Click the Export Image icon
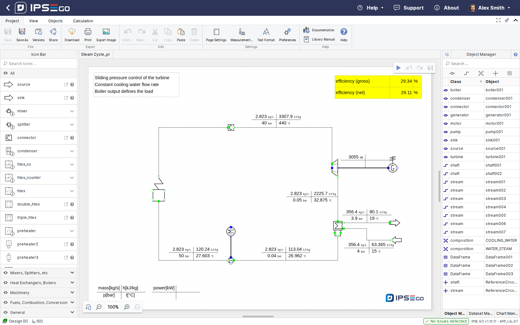The width and height of the screenshot is (520, 325). tap(106, 32)
